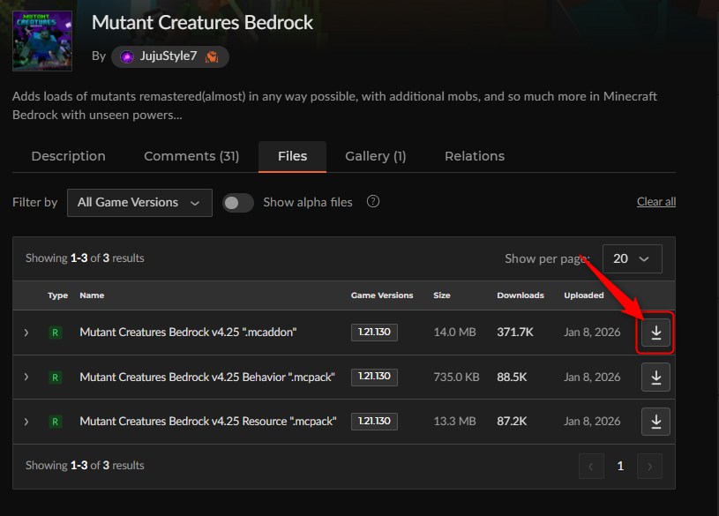The width and height of the screenshot is (719, 516).
Task: Click the Type column header
Action: click(57, 295)
